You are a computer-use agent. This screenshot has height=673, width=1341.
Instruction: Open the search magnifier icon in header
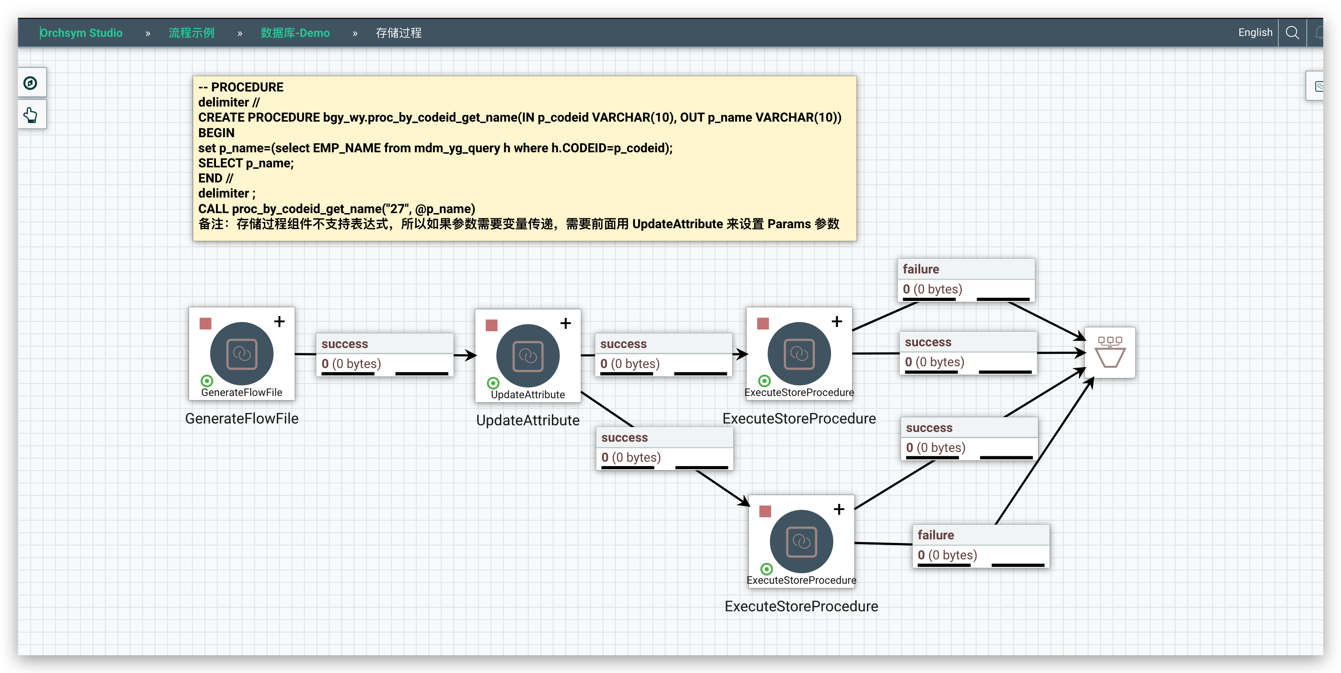tap(1292, 33)
